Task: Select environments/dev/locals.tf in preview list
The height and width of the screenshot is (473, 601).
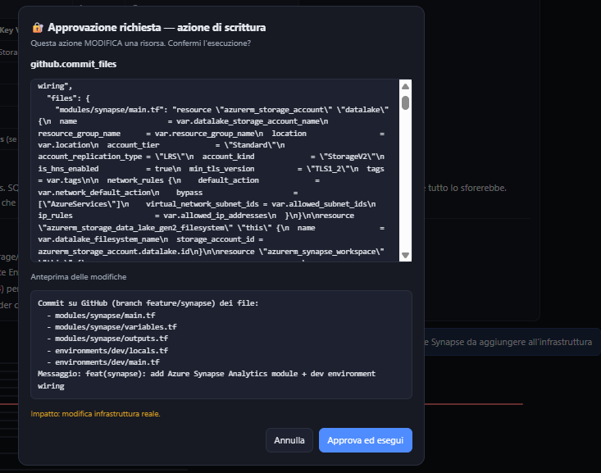Action: 112,351
